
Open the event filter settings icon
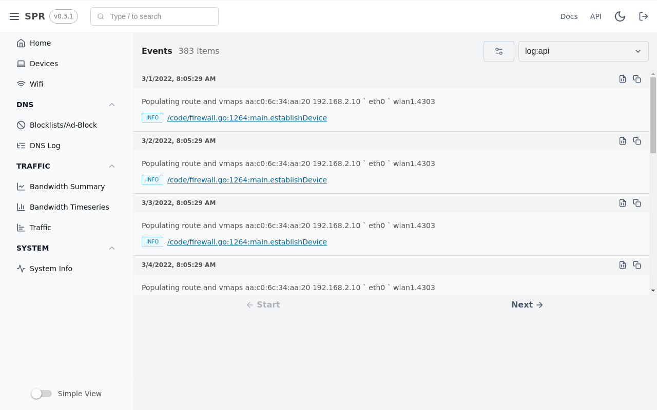point(498,51)
